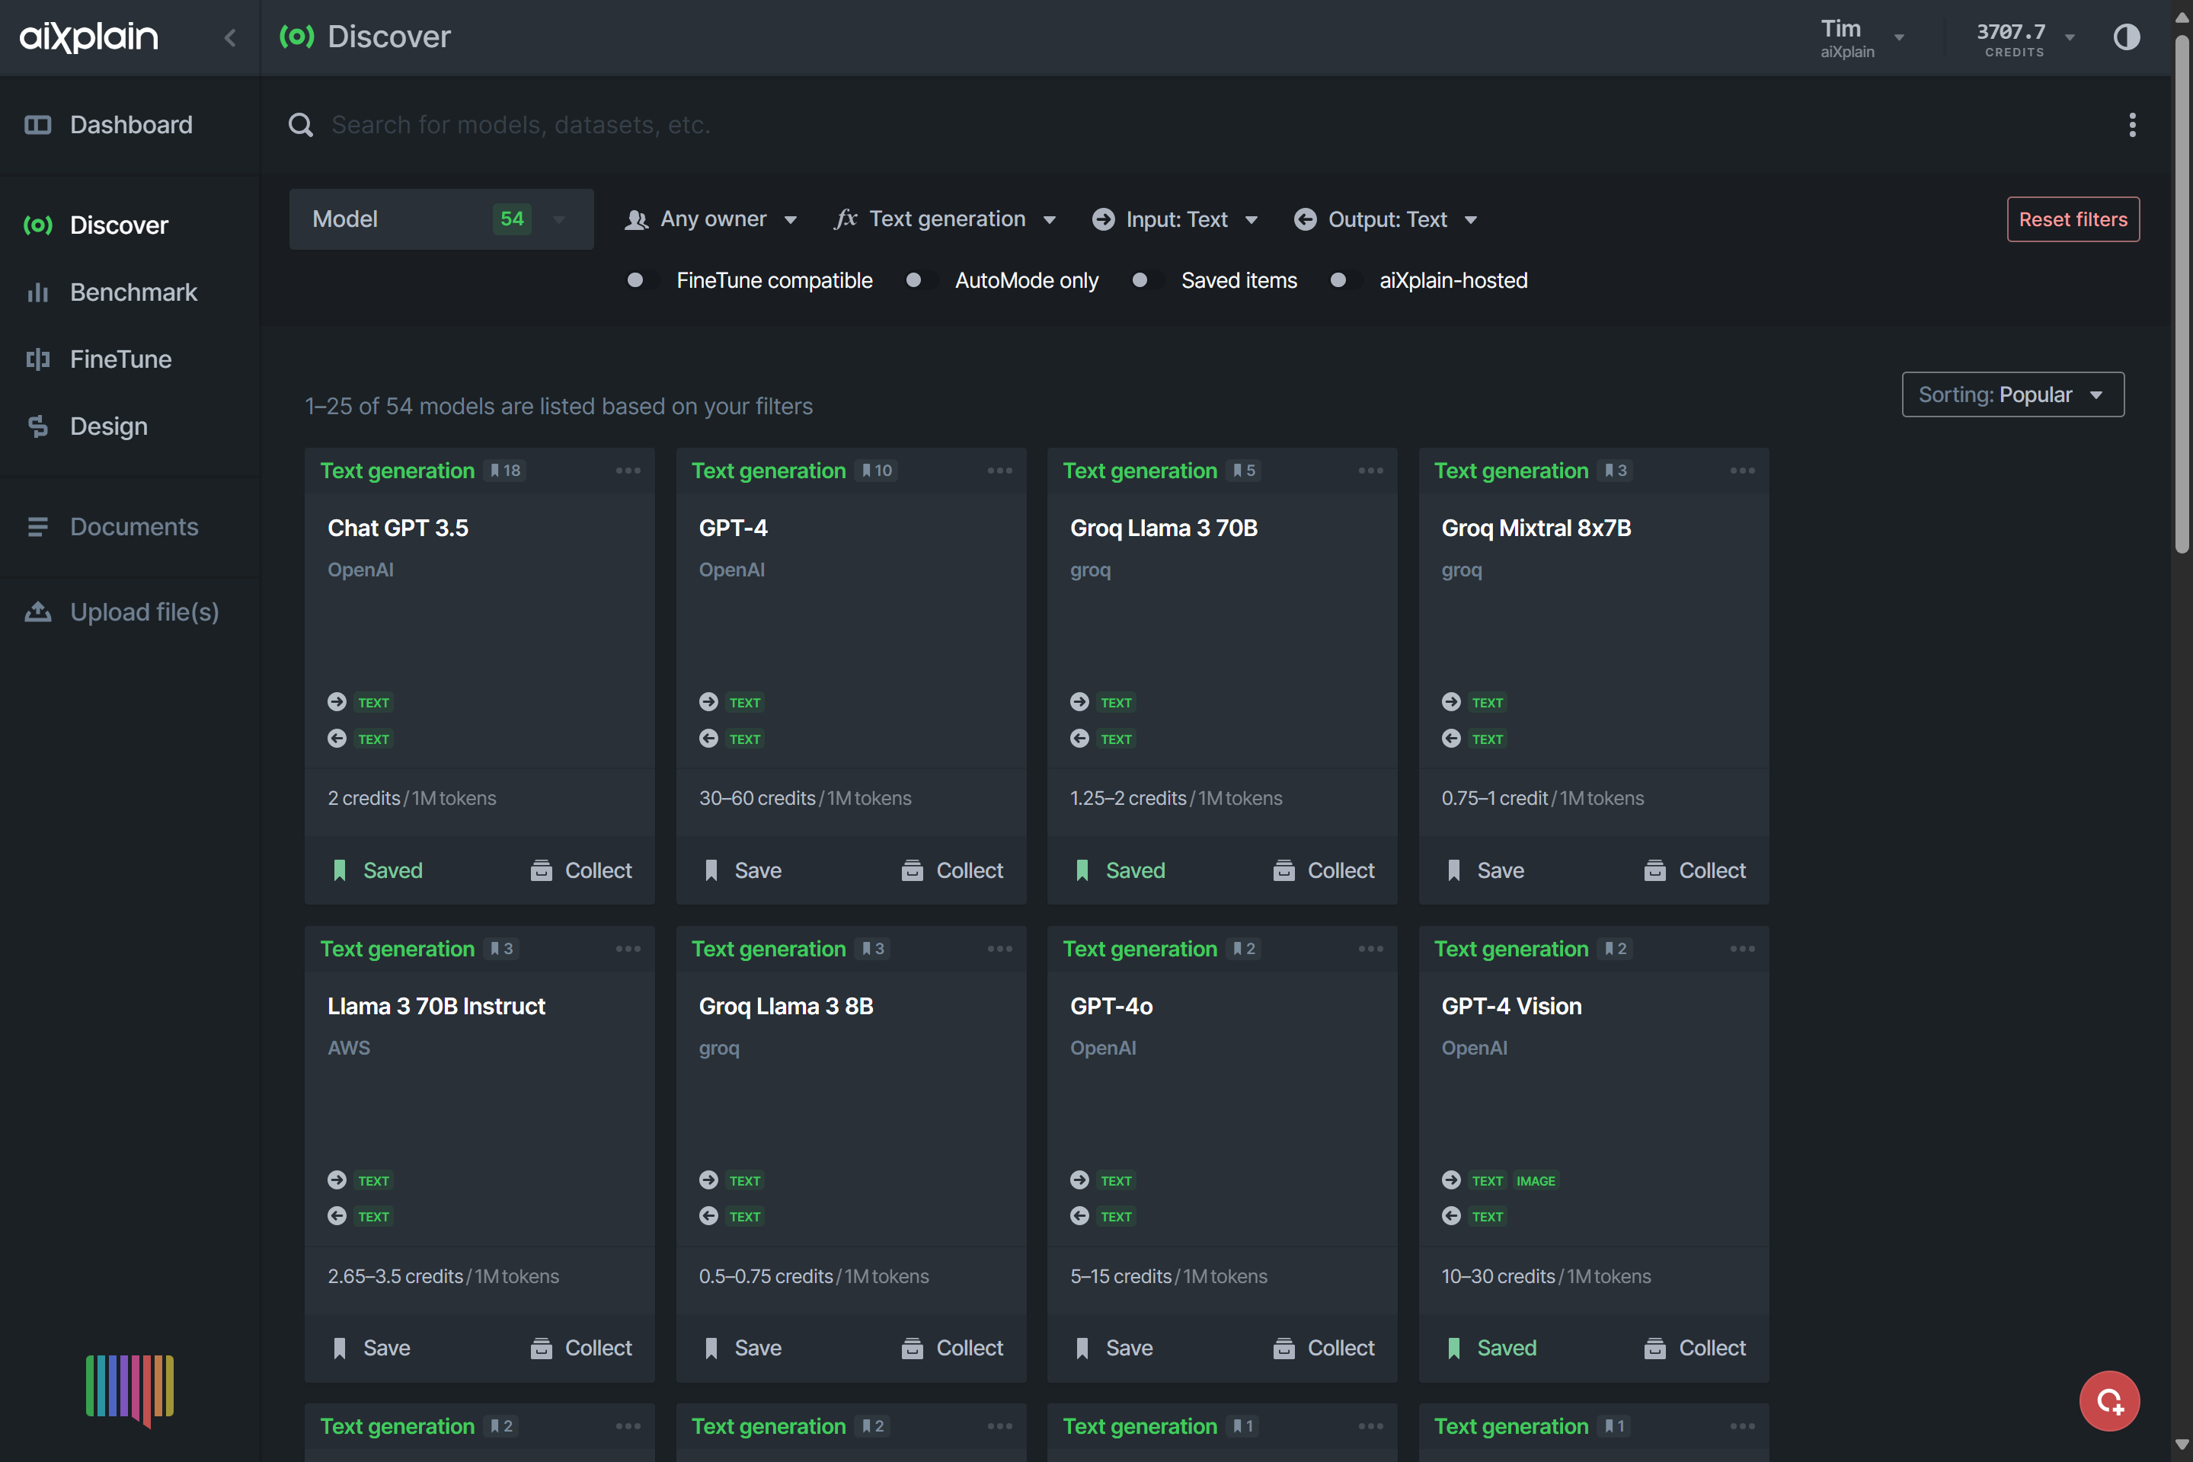Click the search magnifier icon
This screenshot has width=2193, height=1462.
[x=300, y=125]
